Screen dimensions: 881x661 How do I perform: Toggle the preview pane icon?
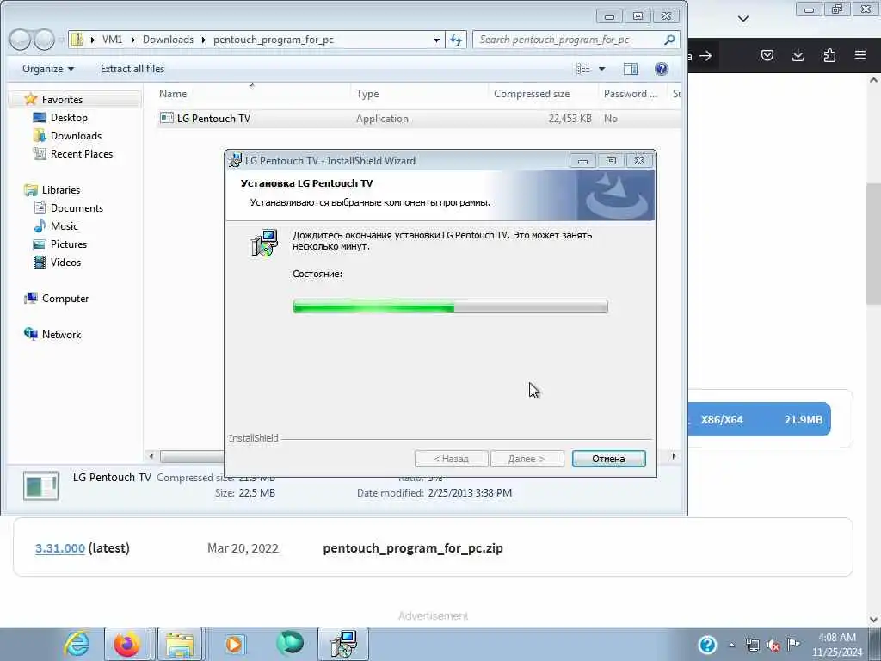[x=631, y=69]
